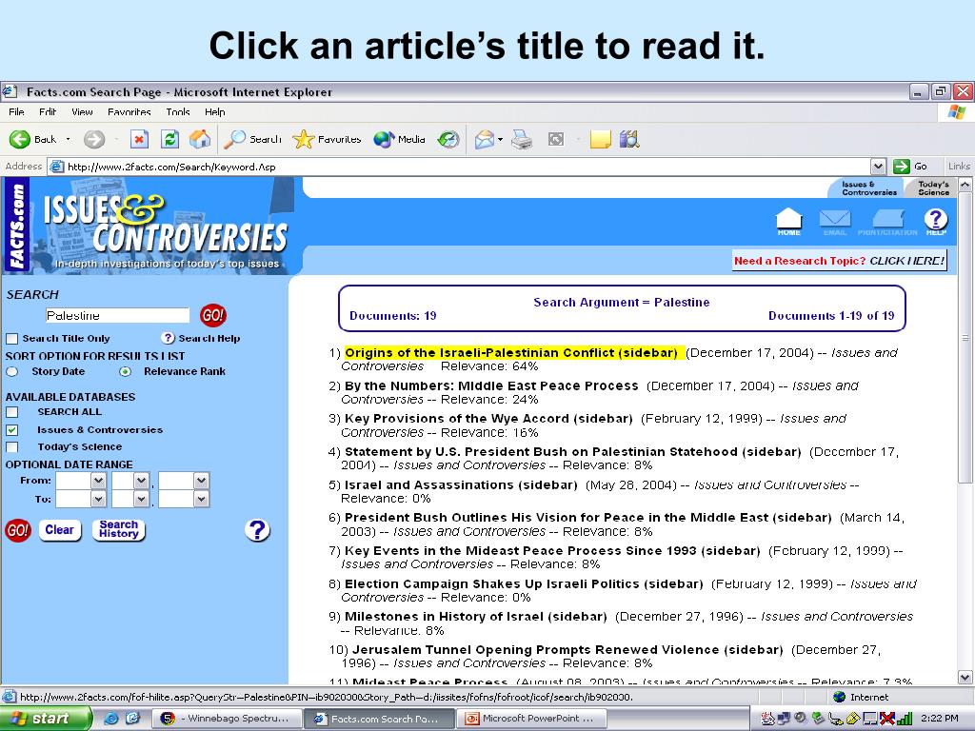975x731 pixels.
Task: Open article Origins of the Israeli-Palestinian Conflict
Action: pyautogui.click(x=511, y=353)
